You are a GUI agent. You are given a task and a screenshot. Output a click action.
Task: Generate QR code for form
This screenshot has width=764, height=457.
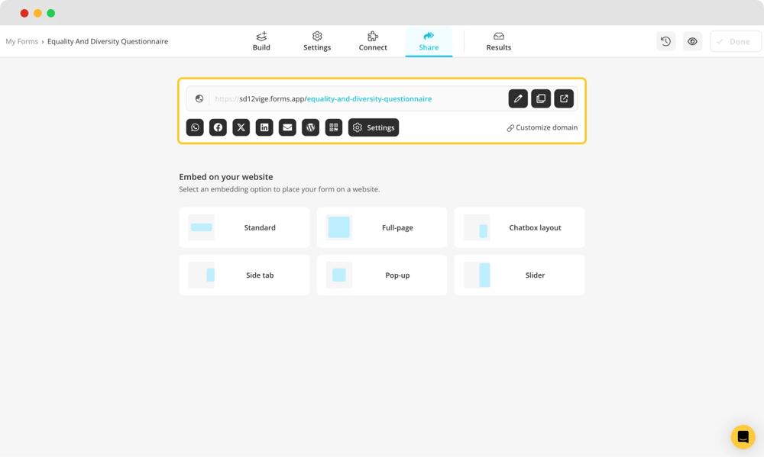[x=334, y=127]
